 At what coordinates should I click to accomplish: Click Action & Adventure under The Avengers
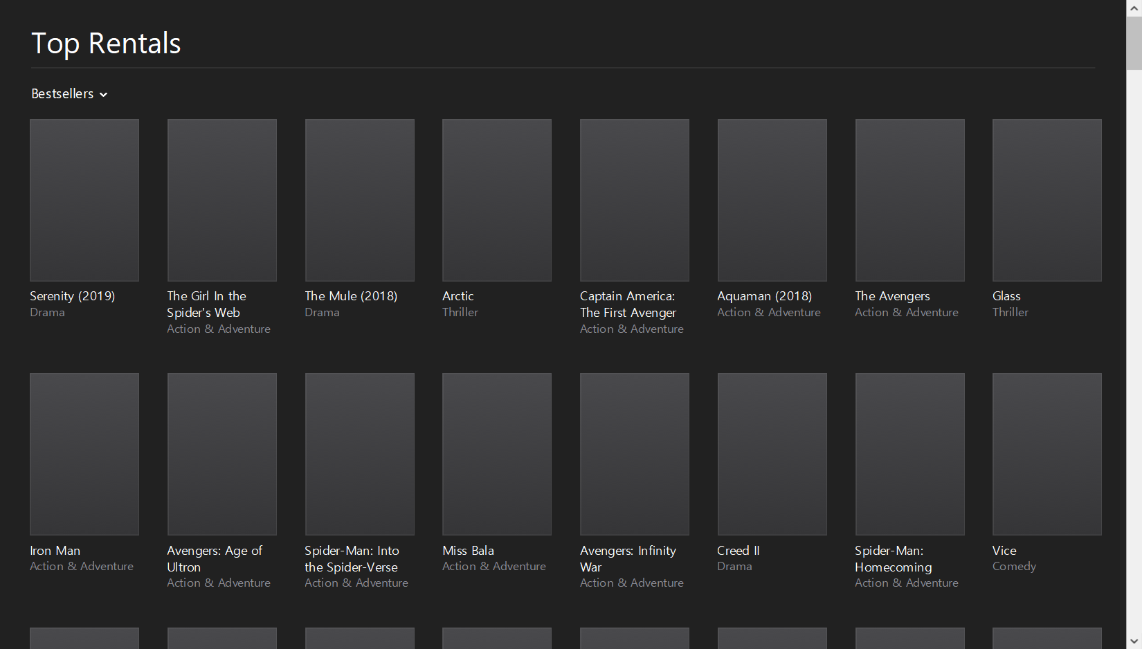[x=907, y=313]
